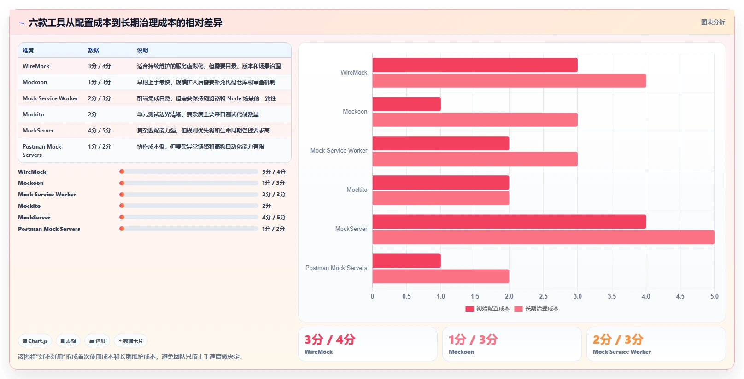Toggle the 长期治理成本 legend swatch

click(x=518, y=309)
